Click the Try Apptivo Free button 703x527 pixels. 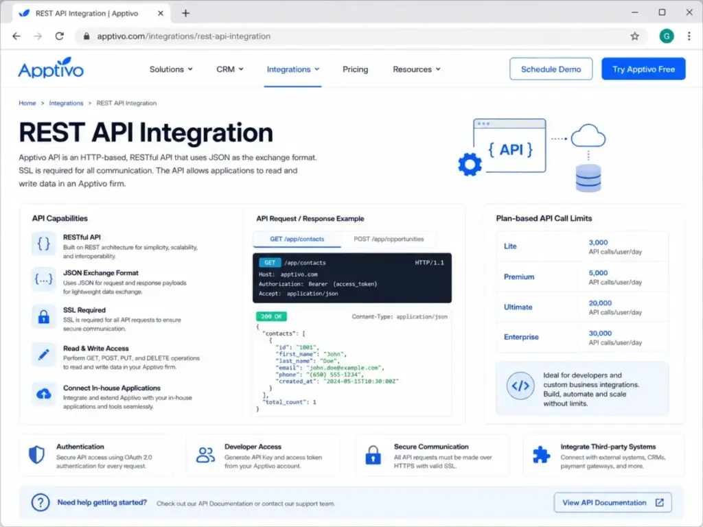point(643,69)
